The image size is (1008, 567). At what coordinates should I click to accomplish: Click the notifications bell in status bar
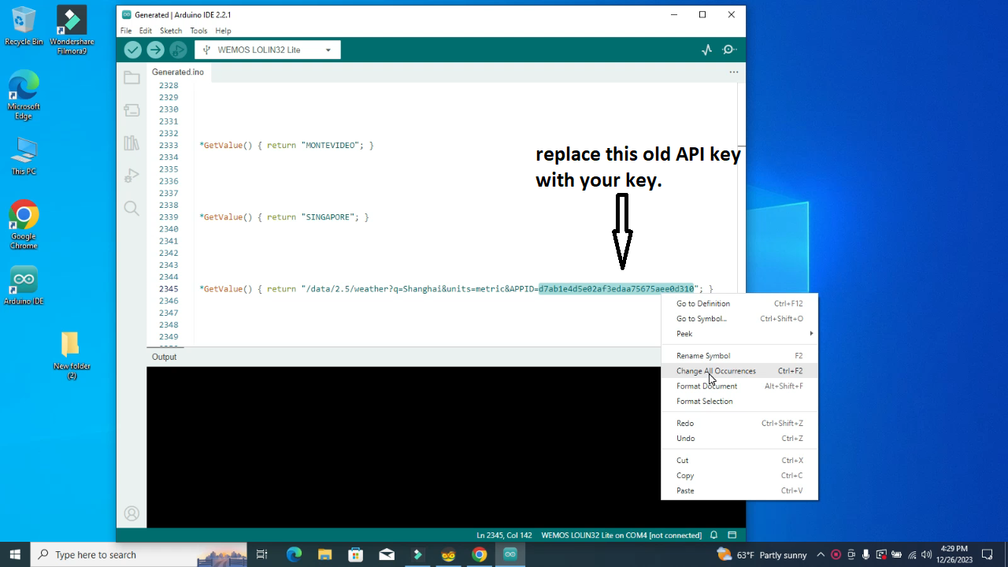[x=713, y=535]
